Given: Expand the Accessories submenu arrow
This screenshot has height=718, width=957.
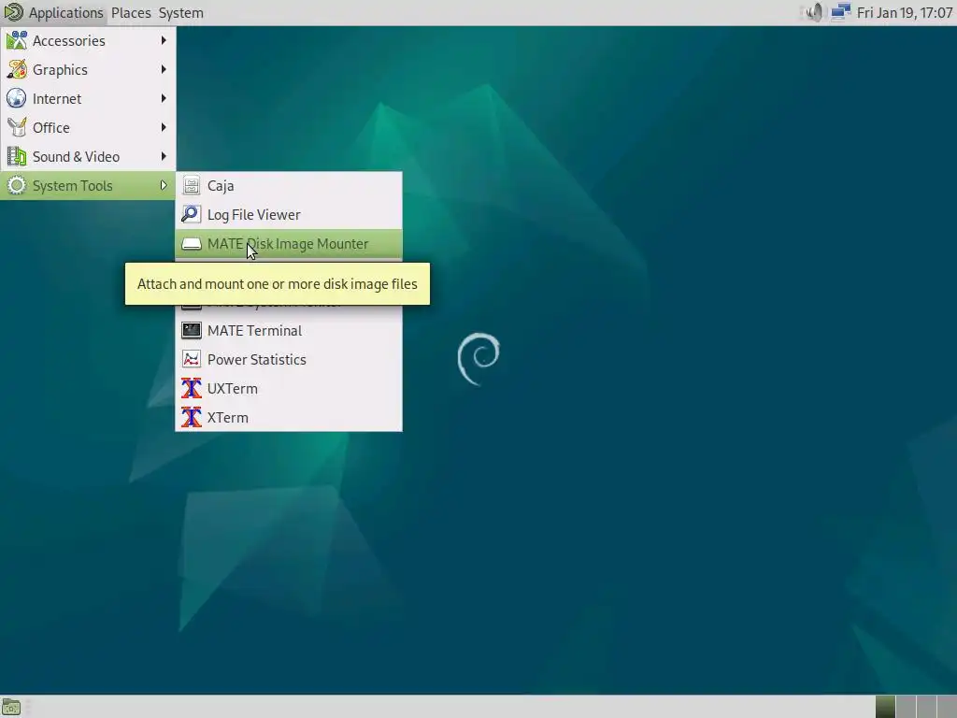Looking at the screenshot, I should tap(164, 40).
